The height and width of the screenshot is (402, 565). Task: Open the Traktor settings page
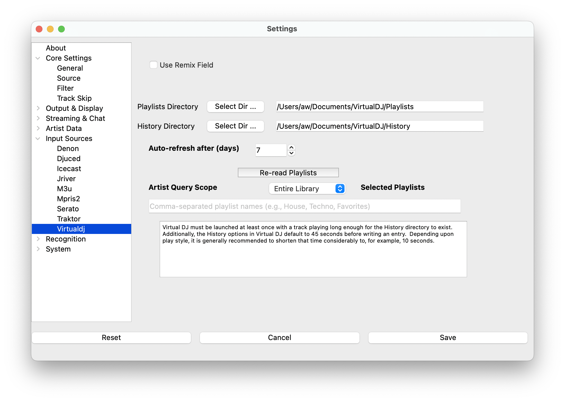[69, 219]
